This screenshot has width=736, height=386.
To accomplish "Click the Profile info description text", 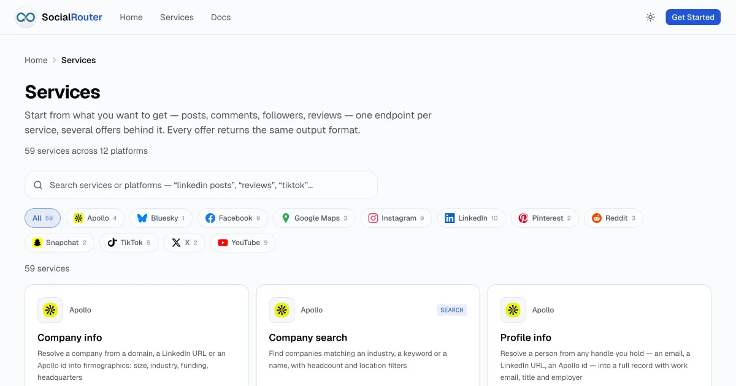I will tap(595, 365).
